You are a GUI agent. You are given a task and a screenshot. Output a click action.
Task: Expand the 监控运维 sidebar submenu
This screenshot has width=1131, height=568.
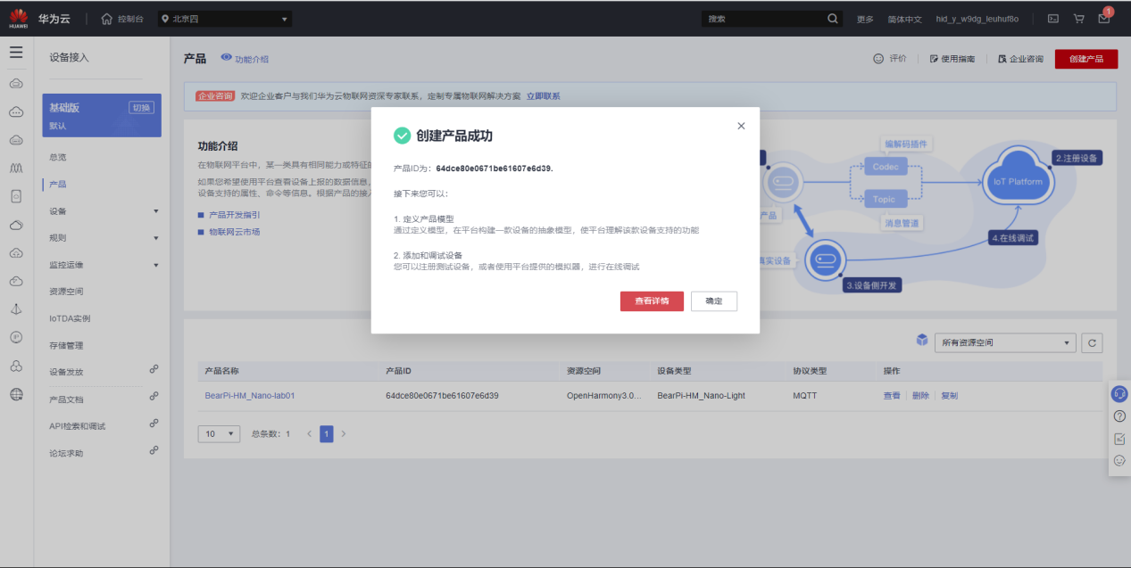(156, 265)
